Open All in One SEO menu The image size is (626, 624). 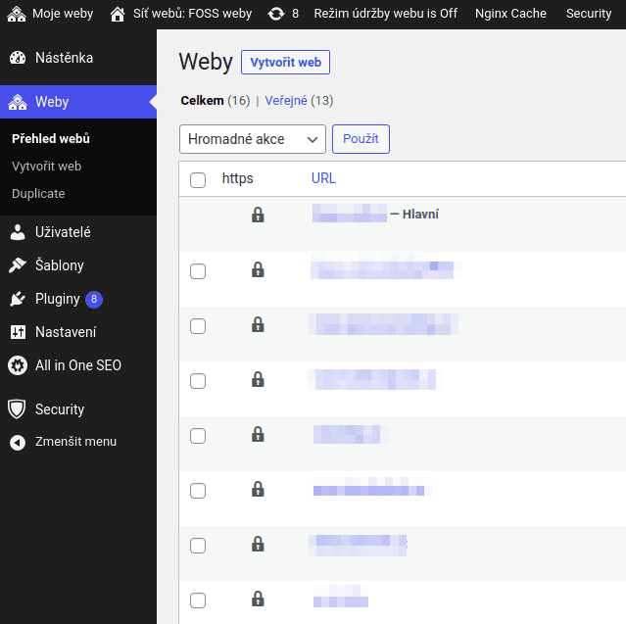78,365
